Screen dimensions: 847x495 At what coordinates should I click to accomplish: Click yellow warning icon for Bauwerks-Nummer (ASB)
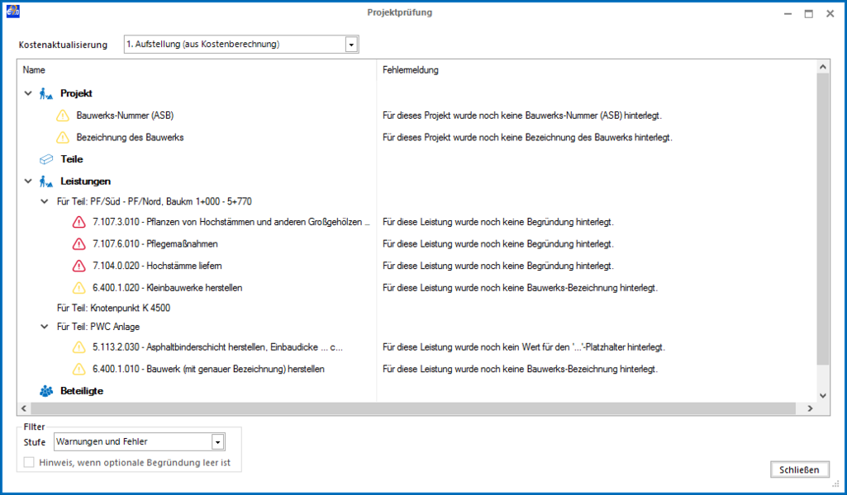(63, 115)
